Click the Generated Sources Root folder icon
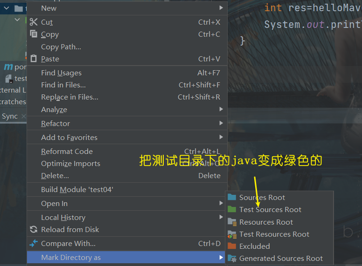Image resolution: width=362 pixels, height=266 pixels. [232, 259]
